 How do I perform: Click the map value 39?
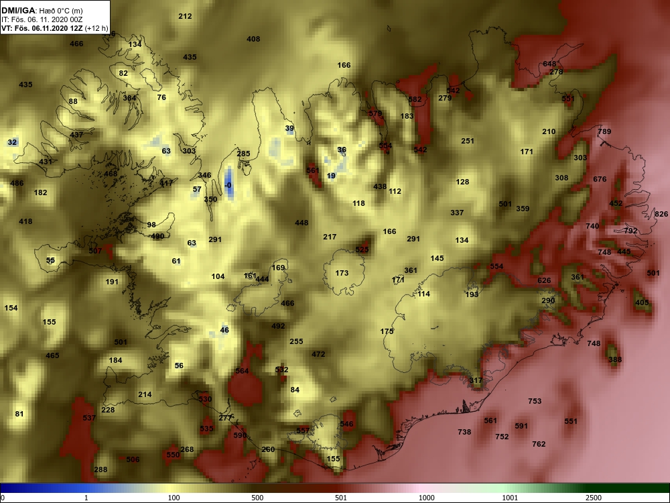289,128
